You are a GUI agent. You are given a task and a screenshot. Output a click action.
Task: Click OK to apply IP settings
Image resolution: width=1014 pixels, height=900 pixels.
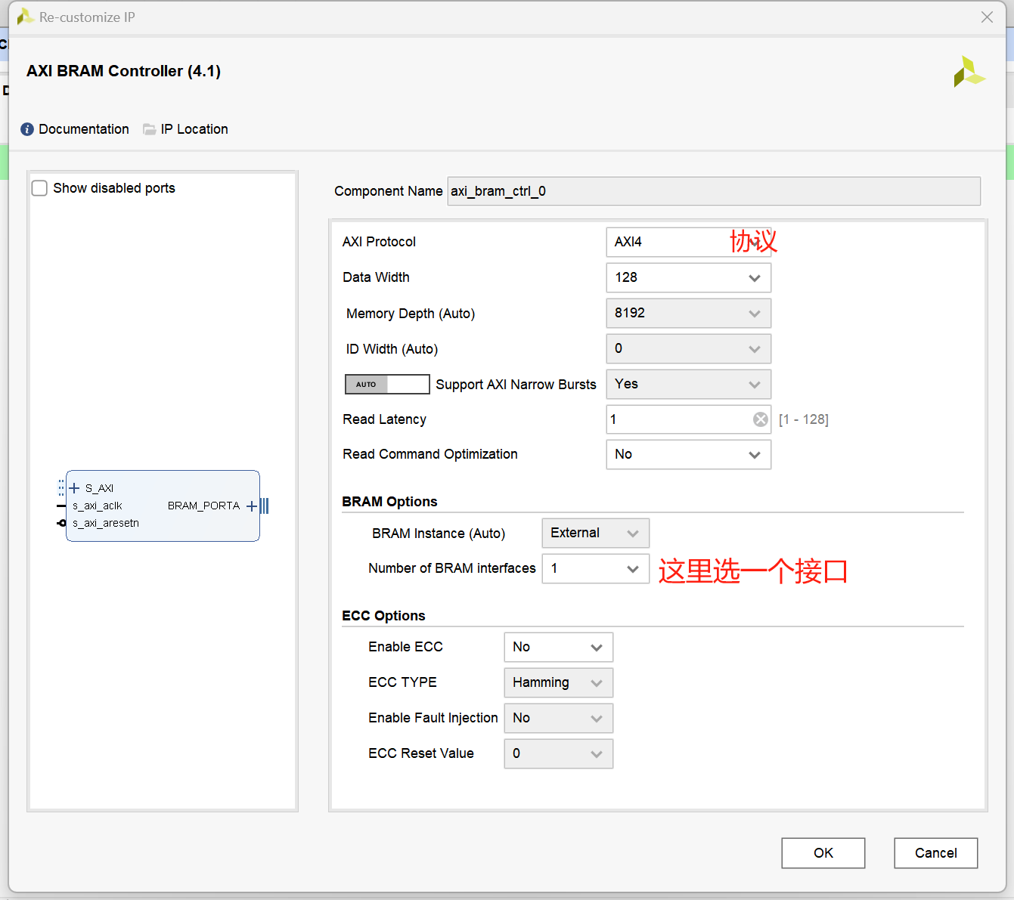(823, 852)
